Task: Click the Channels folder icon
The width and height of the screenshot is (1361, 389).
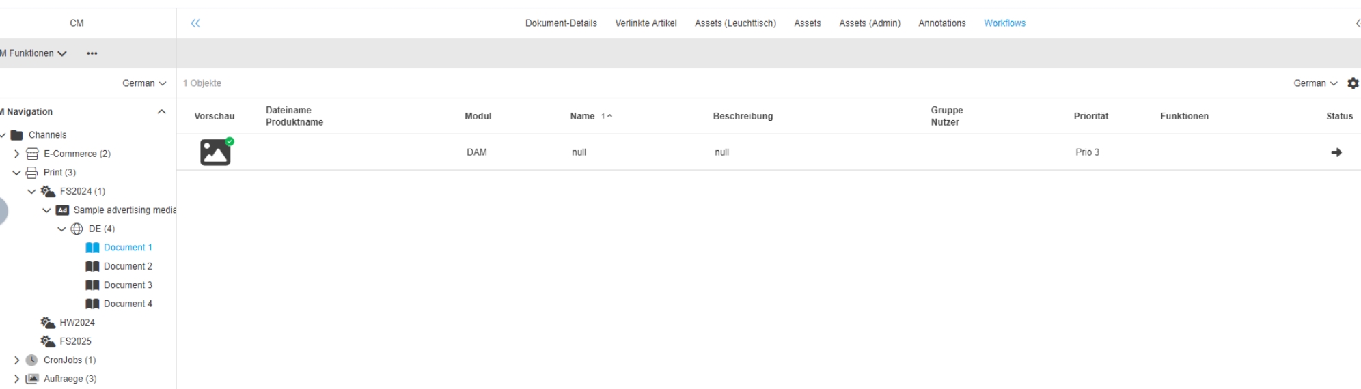Action: 17,135
